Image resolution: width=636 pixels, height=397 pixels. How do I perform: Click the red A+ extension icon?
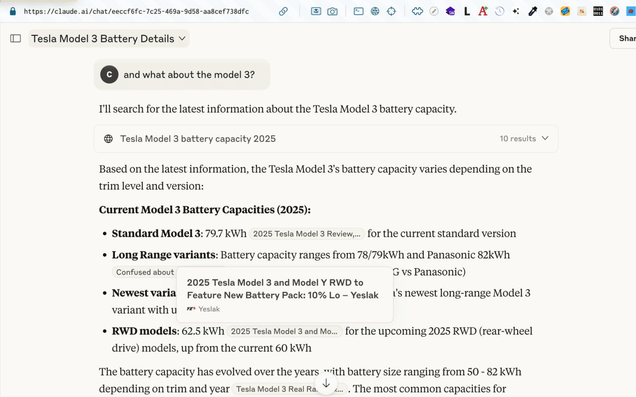[x=483, y=11]
